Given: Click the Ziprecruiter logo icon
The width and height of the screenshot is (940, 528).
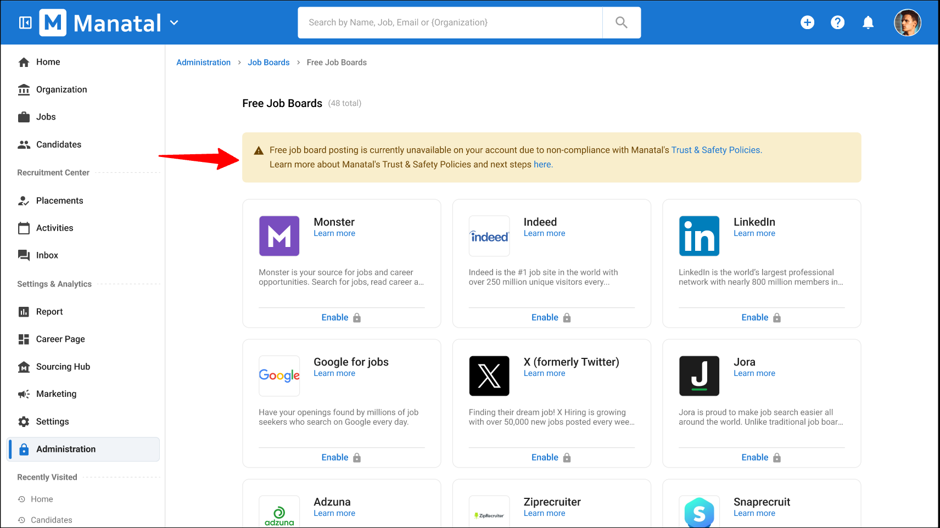Looking at the screenshot, I should point(489,512).
